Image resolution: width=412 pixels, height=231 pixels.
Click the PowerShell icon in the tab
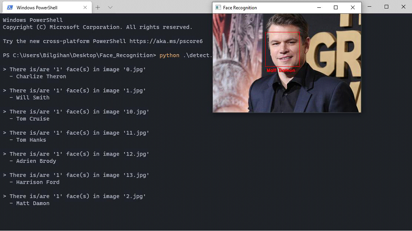pyautogui.click(x=10, y=7)
